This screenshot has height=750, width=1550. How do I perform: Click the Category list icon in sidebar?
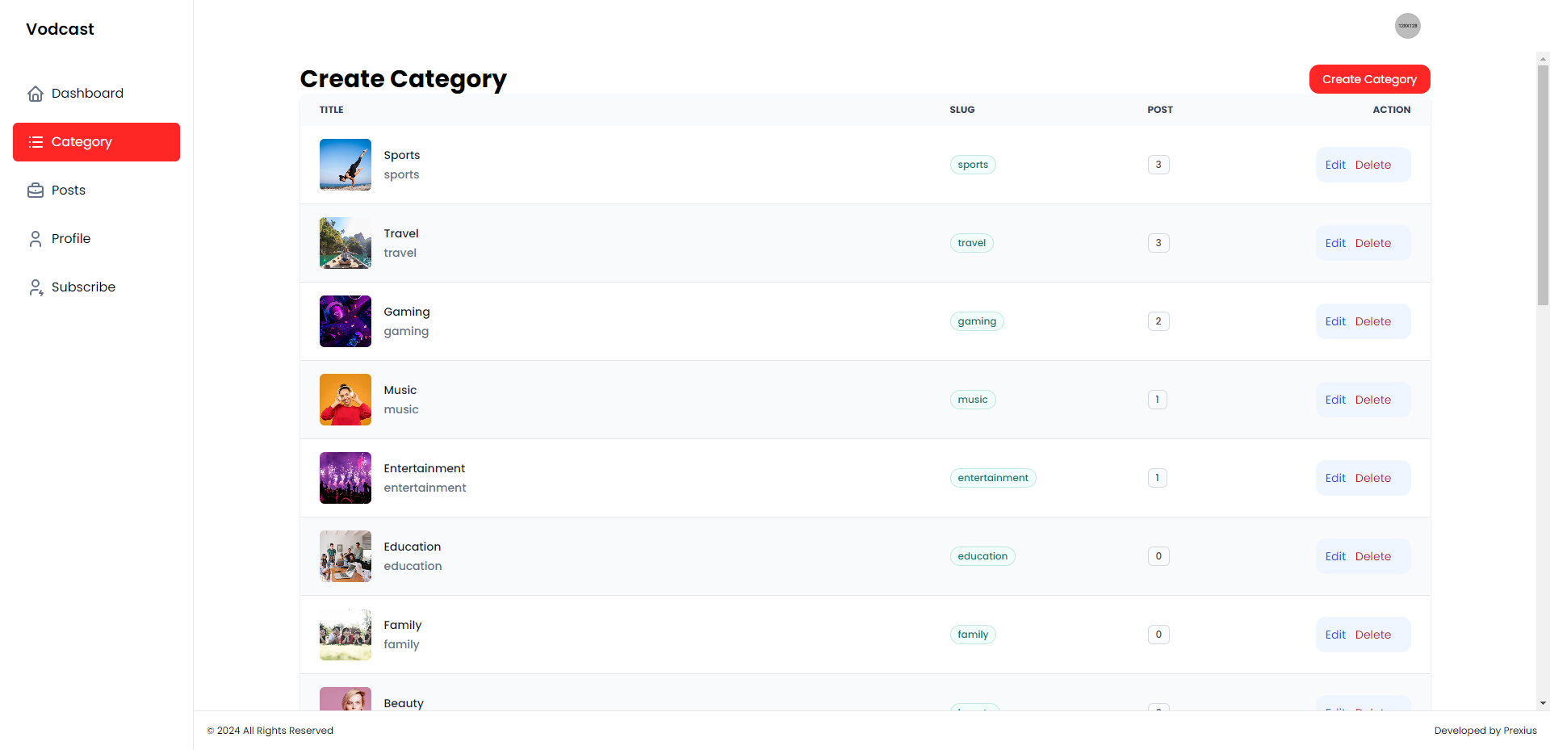click(36, 142)
